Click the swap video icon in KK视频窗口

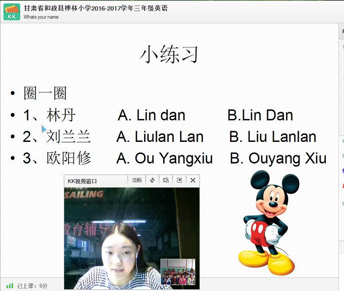pyautogui.click(x=152, y=180)
